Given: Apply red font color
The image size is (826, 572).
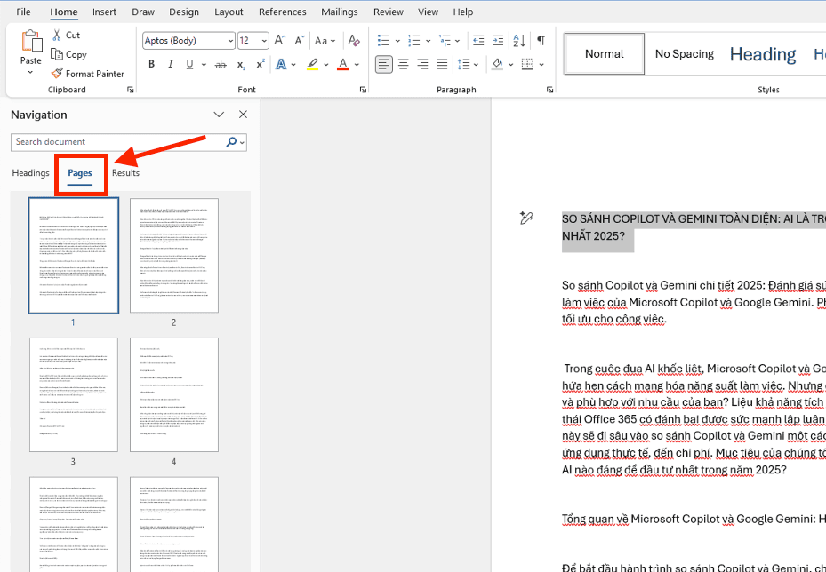Looking at the screenshot, I should point(343,65).
